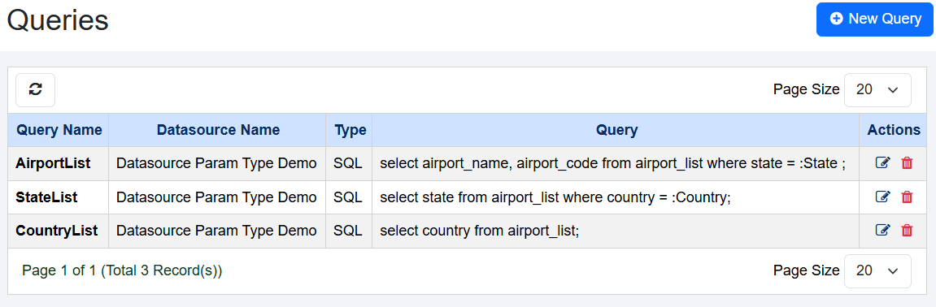Delete the CountryList query
Screen dimensions: 936x307
point(907,230)
